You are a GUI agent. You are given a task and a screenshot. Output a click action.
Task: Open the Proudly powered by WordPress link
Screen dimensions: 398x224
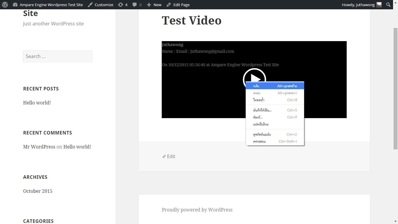(x=197, y=210)
